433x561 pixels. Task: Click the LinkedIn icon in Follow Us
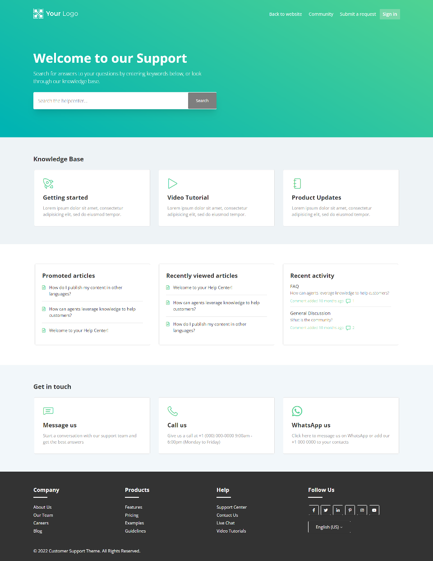338,510
